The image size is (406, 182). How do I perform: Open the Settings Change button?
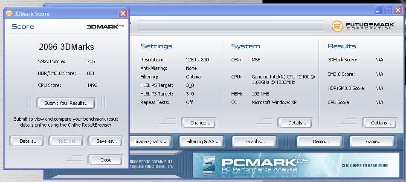tap(200, 123)
